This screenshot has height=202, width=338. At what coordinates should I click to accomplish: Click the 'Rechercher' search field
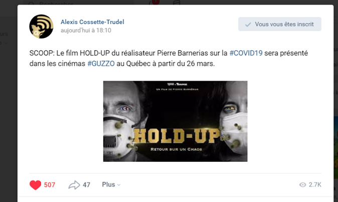[79, 3]
